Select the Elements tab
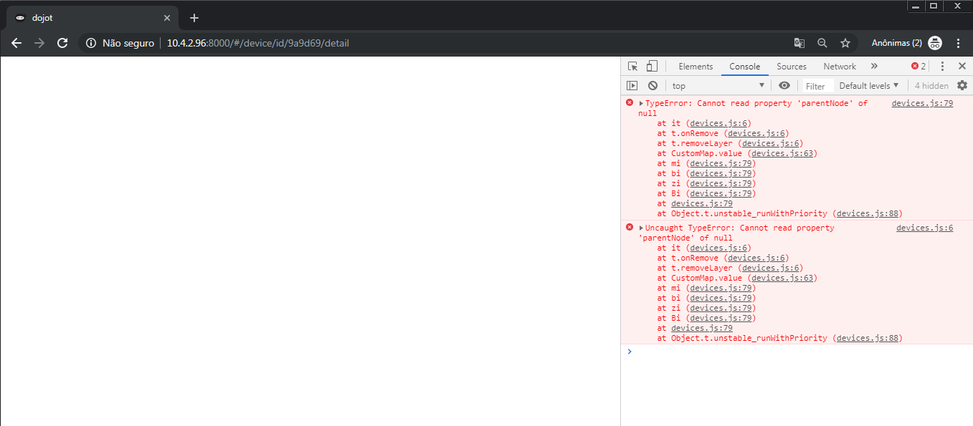 tap(695, 66)
